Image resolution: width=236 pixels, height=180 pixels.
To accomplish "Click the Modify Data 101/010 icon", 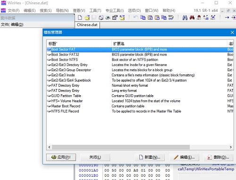I will (171, 17).
